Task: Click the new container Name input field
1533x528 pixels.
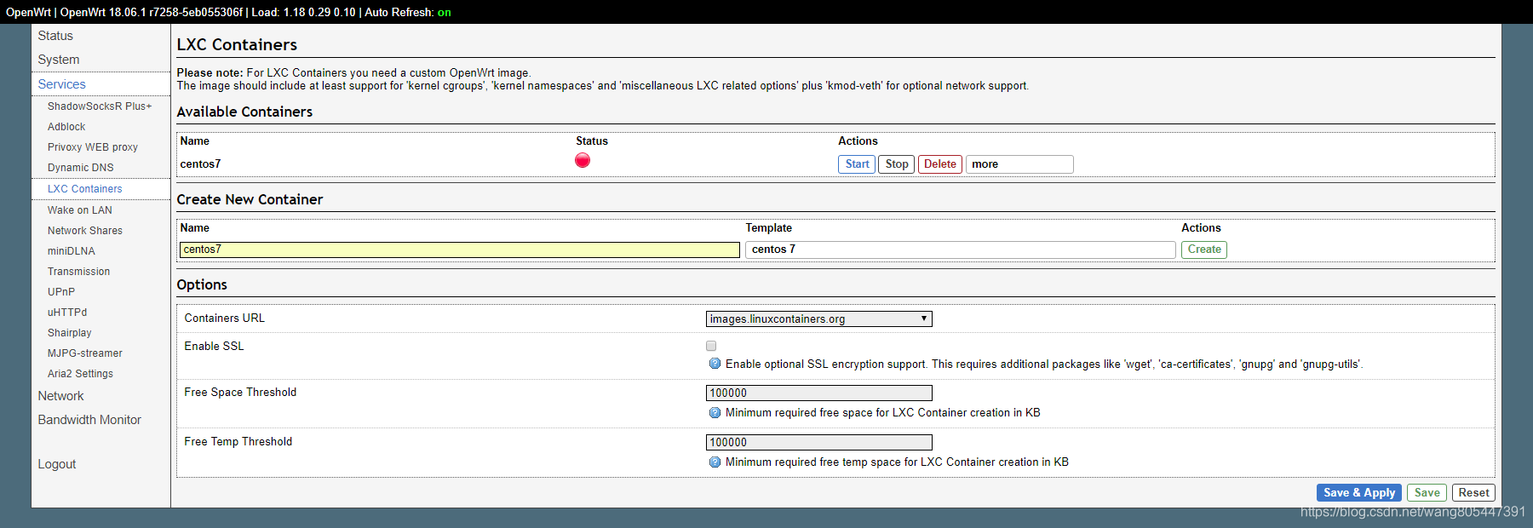Action: (460, 250)
